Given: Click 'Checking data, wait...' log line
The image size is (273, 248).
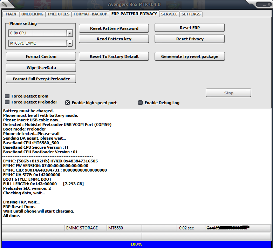Looking at the screenshot, I should 24,193.
